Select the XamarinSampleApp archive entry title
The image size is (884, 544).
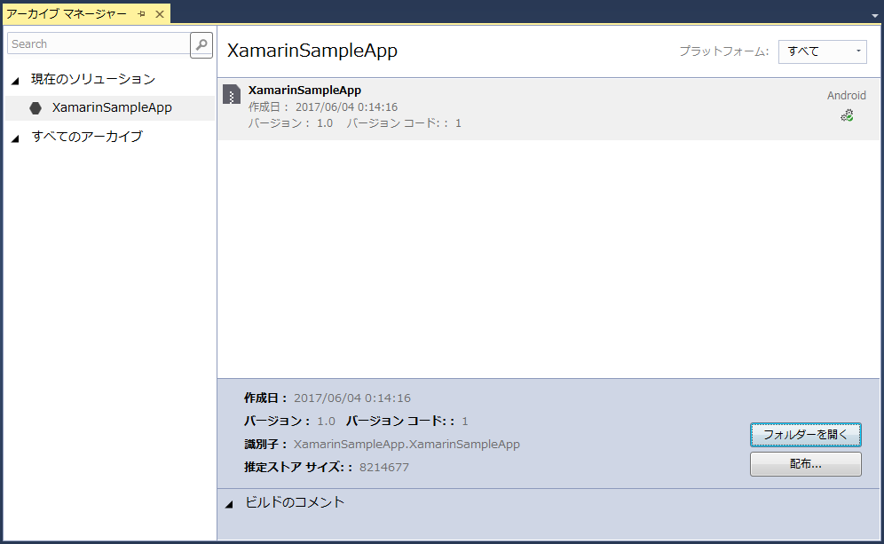(304, 91)
